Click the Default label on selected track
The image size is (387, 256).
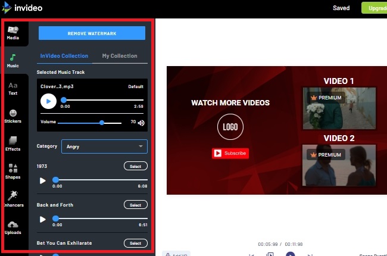click(136, 87)
